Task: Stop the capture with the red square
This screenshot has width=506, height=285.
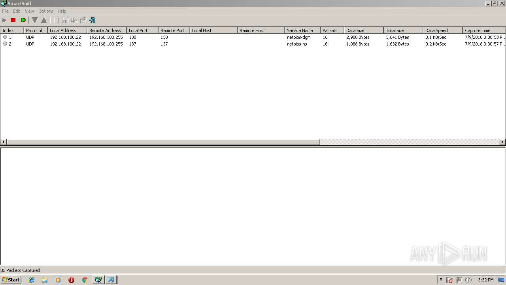Action: 13,20
